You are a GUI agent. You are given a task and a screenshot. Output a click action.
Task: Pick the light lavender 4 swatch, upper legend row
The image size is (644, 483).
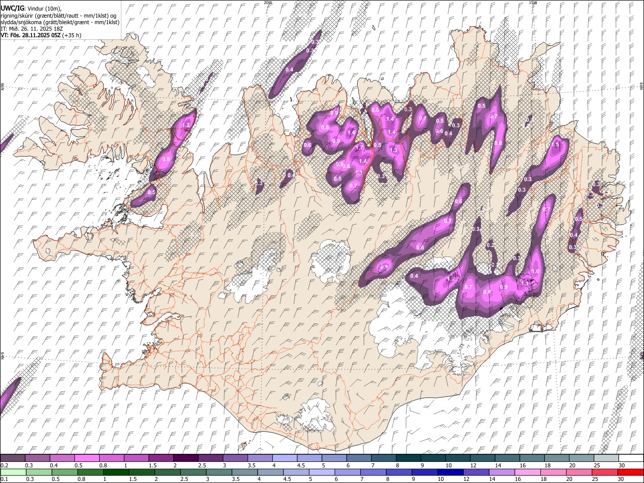point(284,458)
